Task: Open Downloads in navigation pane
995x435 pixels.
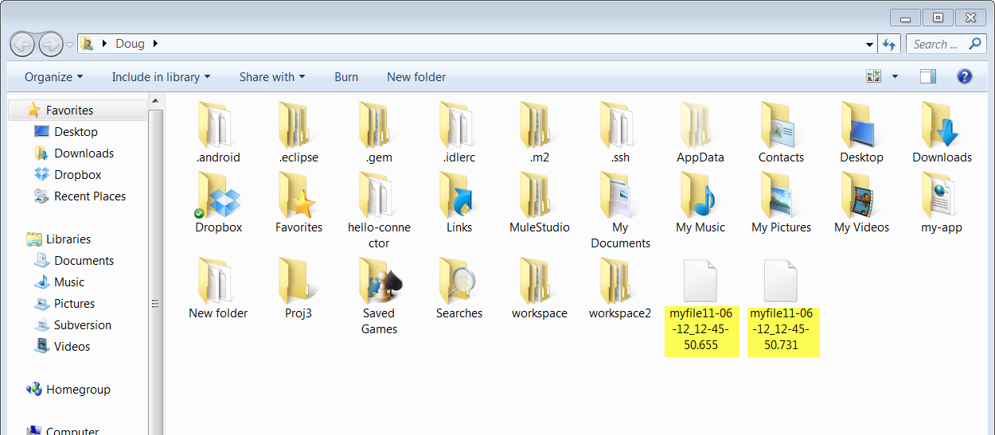Action: coord(84,153)
